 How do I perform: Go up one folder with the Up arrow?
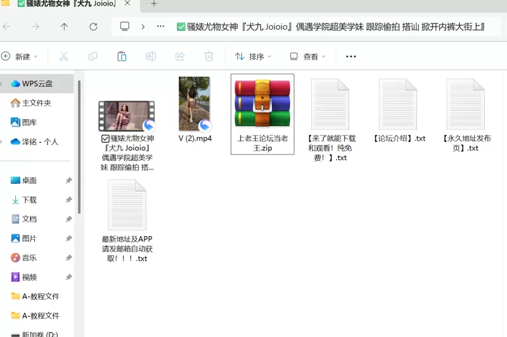(x=64, y=27)
